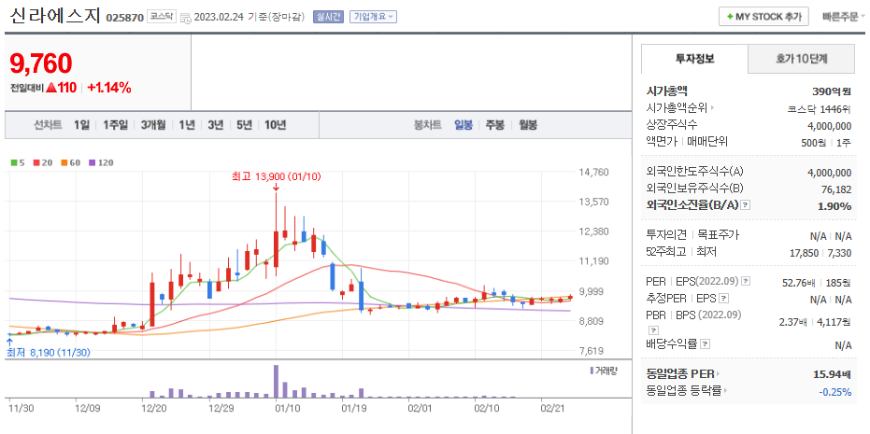Click the 500원 par value
This screenshot has width=870, height=434.
813,143
